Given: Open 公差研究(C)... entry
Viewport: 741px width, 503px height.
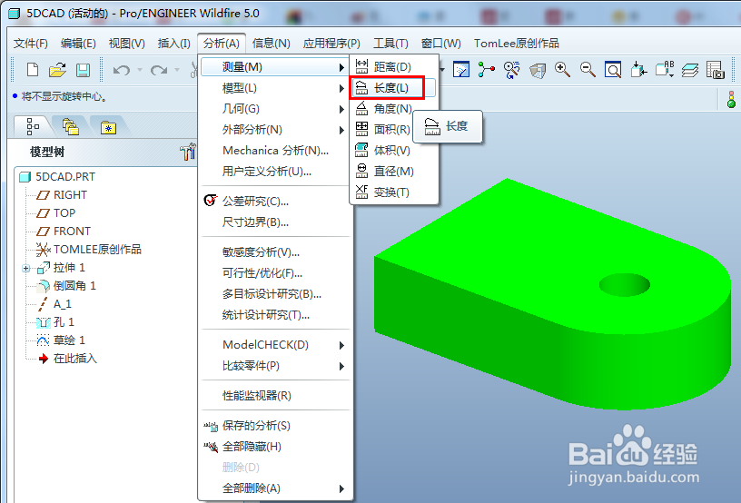Looking at the screenshot, I should 275,202.
